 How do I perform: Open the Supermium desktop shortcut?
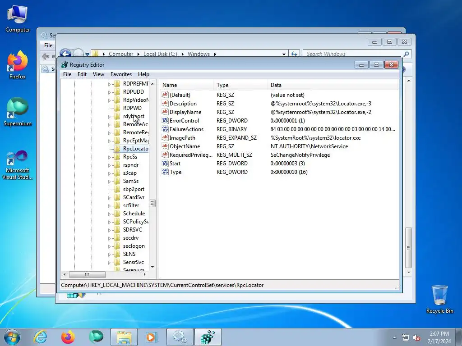18,112
